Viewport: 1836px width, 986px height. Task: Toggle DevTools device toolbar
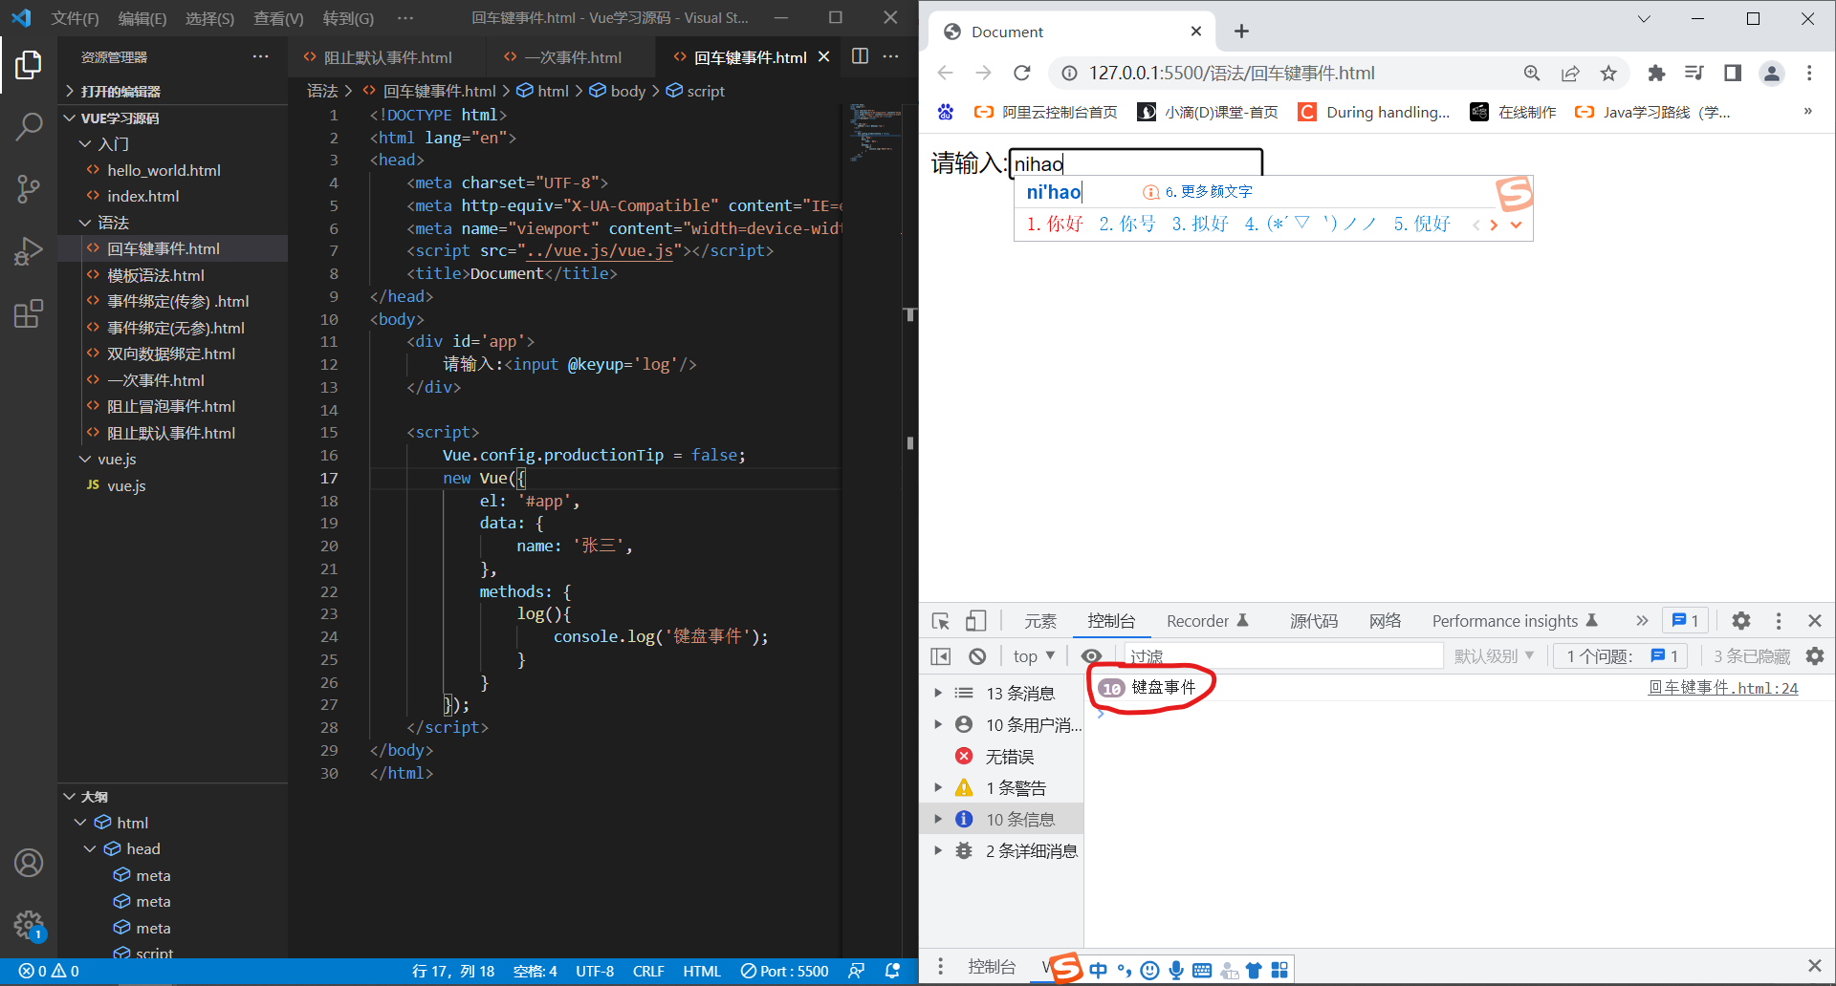pyautogui.click(x=975, y=621)
